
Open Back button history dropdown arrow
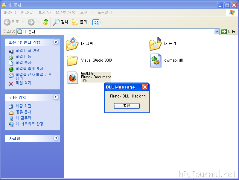tap(23, 22)
